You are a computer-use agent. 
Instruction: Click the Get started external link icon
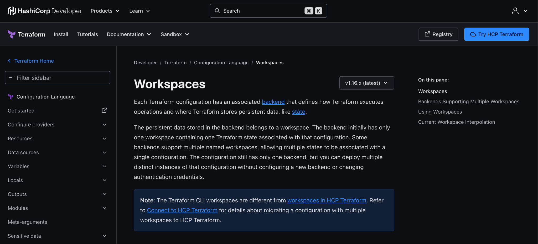pyautogui.click(x=104, y=110)
